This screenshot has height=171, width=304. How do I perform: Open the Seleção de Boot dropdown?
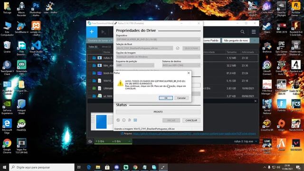pyautogui.click(x=144, y=48)
